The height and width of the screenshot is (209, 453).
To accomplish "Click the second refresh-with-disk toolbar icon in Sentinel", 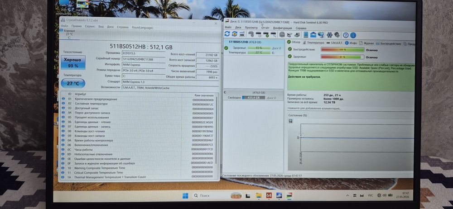I will (235, 34).
